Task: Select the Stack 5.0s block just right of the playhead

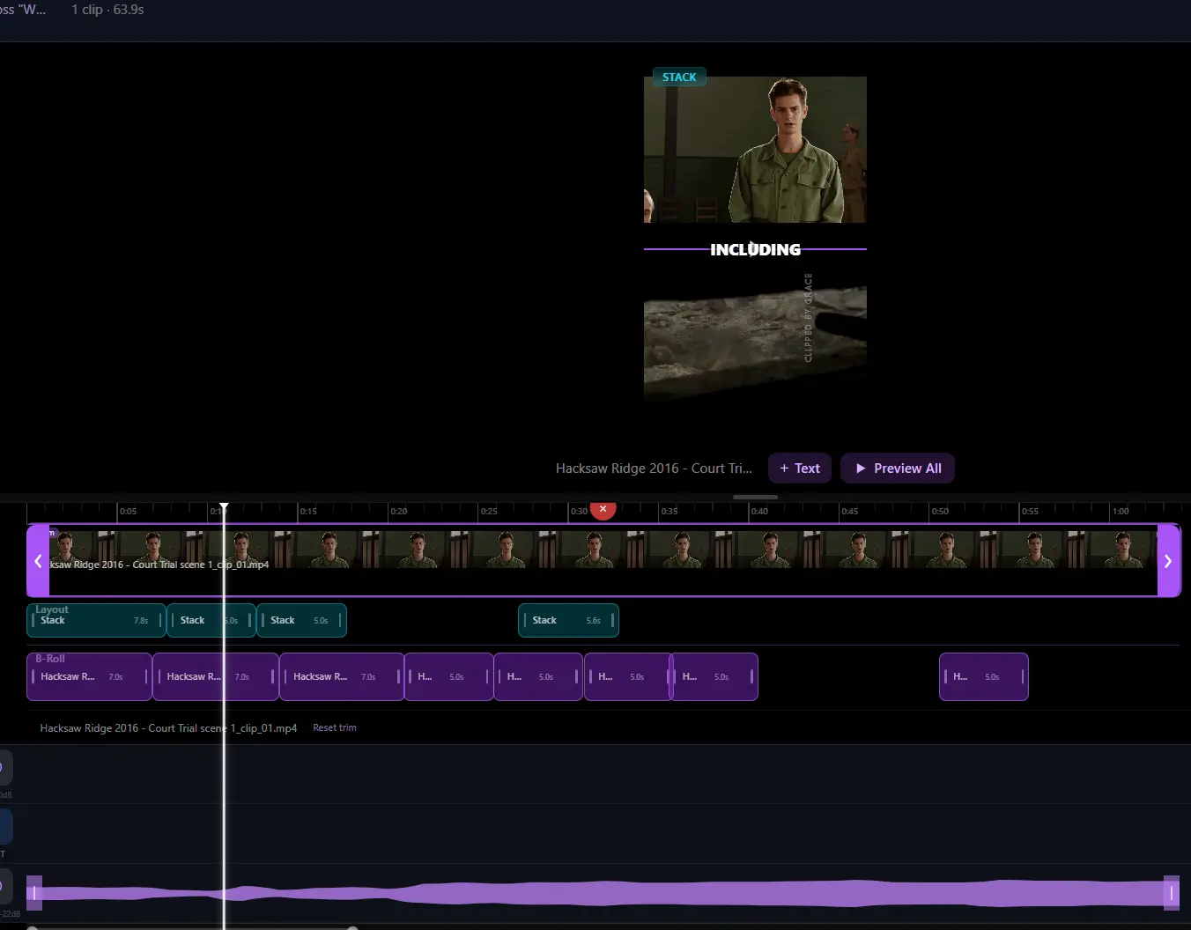Action: 301,620
